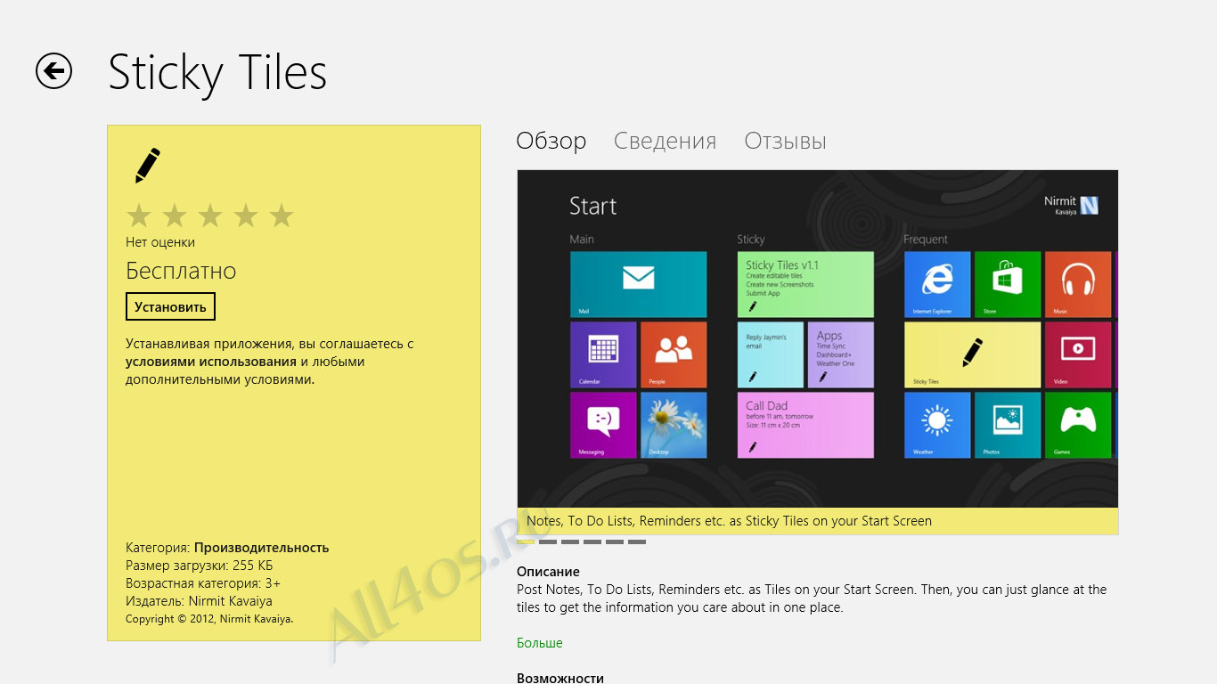The image size is (1217, 684).
Task: Expand description with Больше link
Action: [540, 643]
